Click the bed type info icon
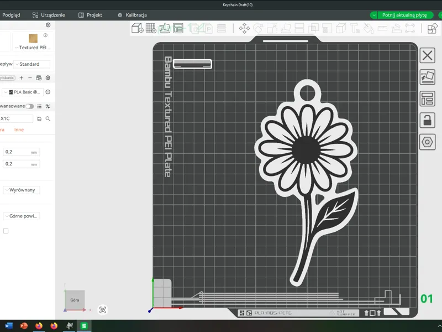Screen dimensions: 442x332 [45, 35]
